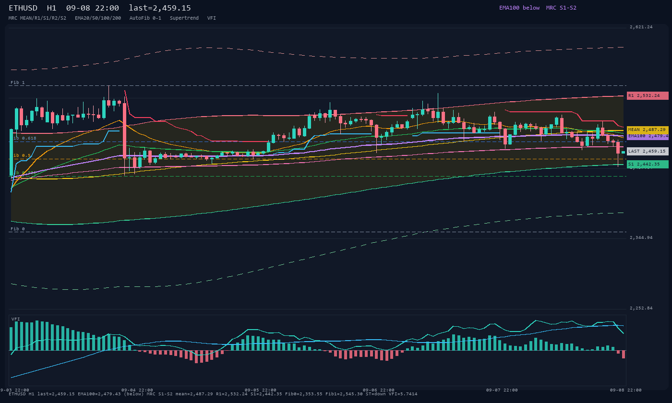Click the bottom status summary line
Screen dimensions: 672x403
pyautogui.click(x=213, y=394)
